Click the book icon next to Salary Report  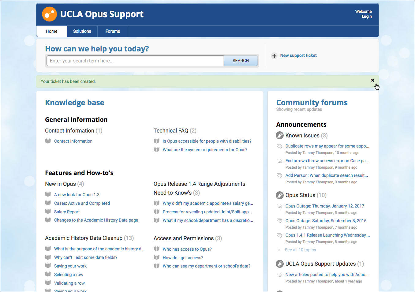click(x=48, y=212)
